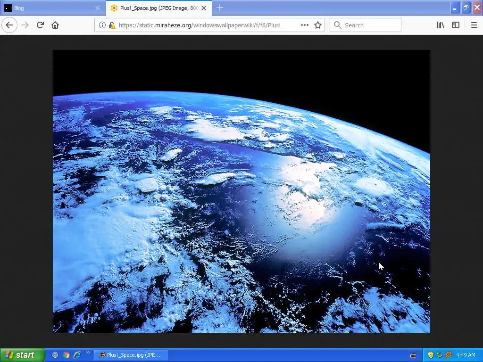483x362 pixels.
Task: Open the Library panel
Action: [x=441, y=25]
